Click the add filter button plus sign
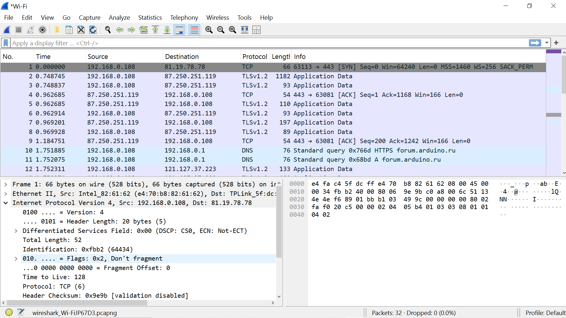Viewport: 566px width, 318px height. [556, 43]
